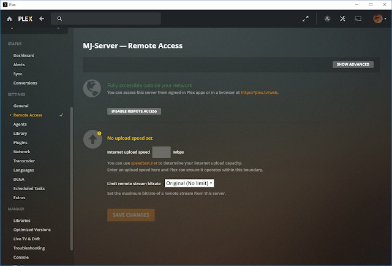Open DLNA settings
This screenshot has width=392, height=266.
[19, 180]
